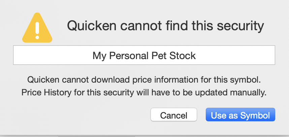Click the 'Price History' updated manually message line
289x137 pixels.
point(144,93)
